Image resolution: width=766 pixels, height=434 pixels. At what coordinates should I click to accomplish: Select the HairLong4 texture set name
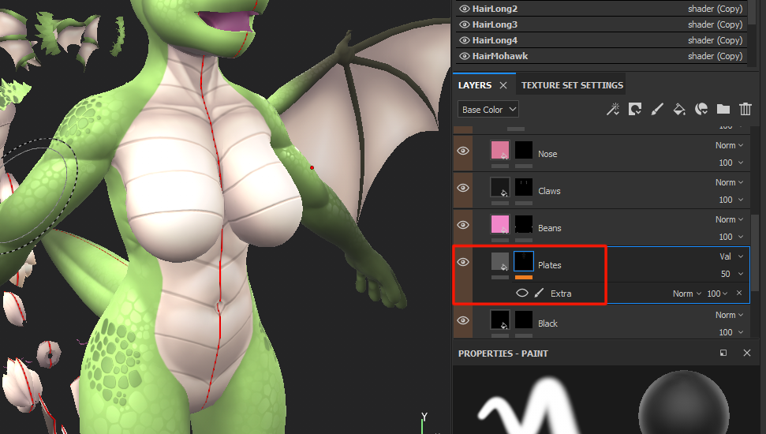click(x=495, y=40)
